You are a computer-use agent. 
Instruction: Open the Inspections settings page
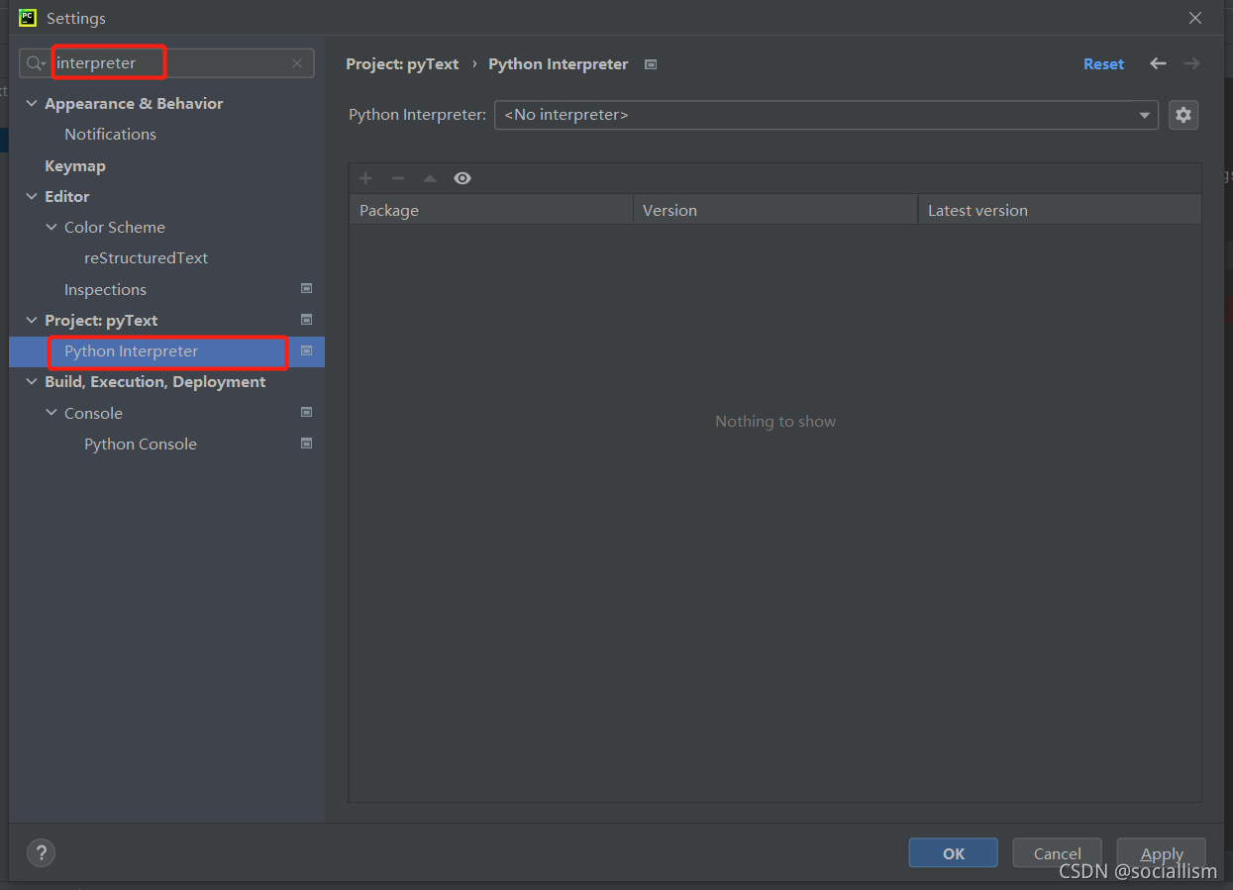[105, 289]
